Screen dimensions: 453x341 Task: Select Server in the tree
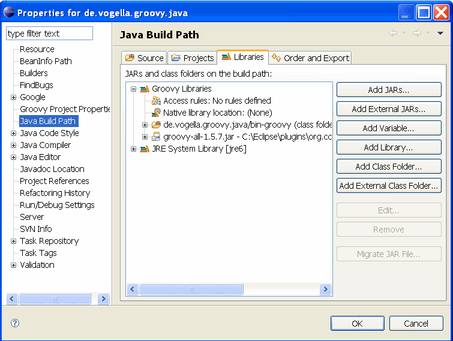point(32,217)
